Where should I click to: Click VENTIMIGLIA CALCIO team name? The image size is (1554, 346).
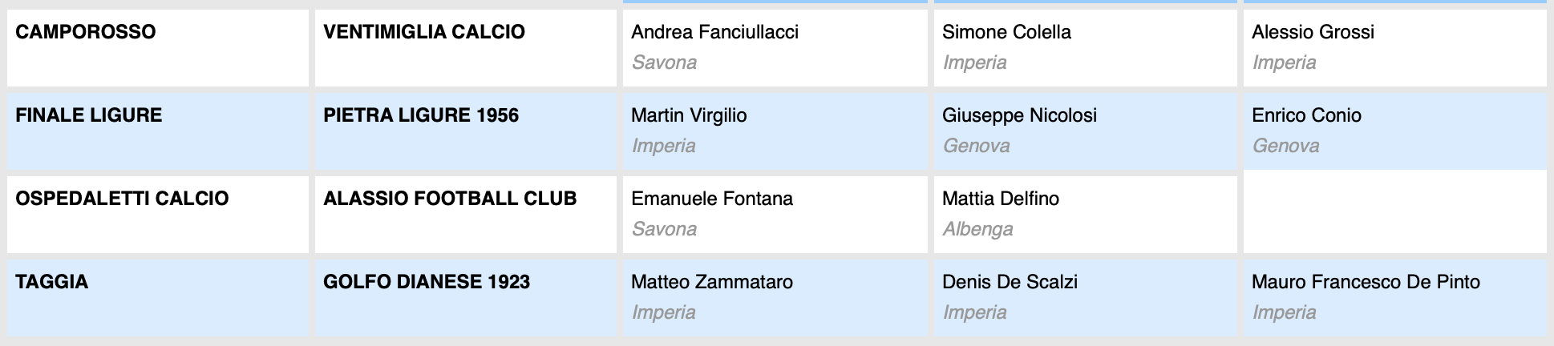(424, 32)
